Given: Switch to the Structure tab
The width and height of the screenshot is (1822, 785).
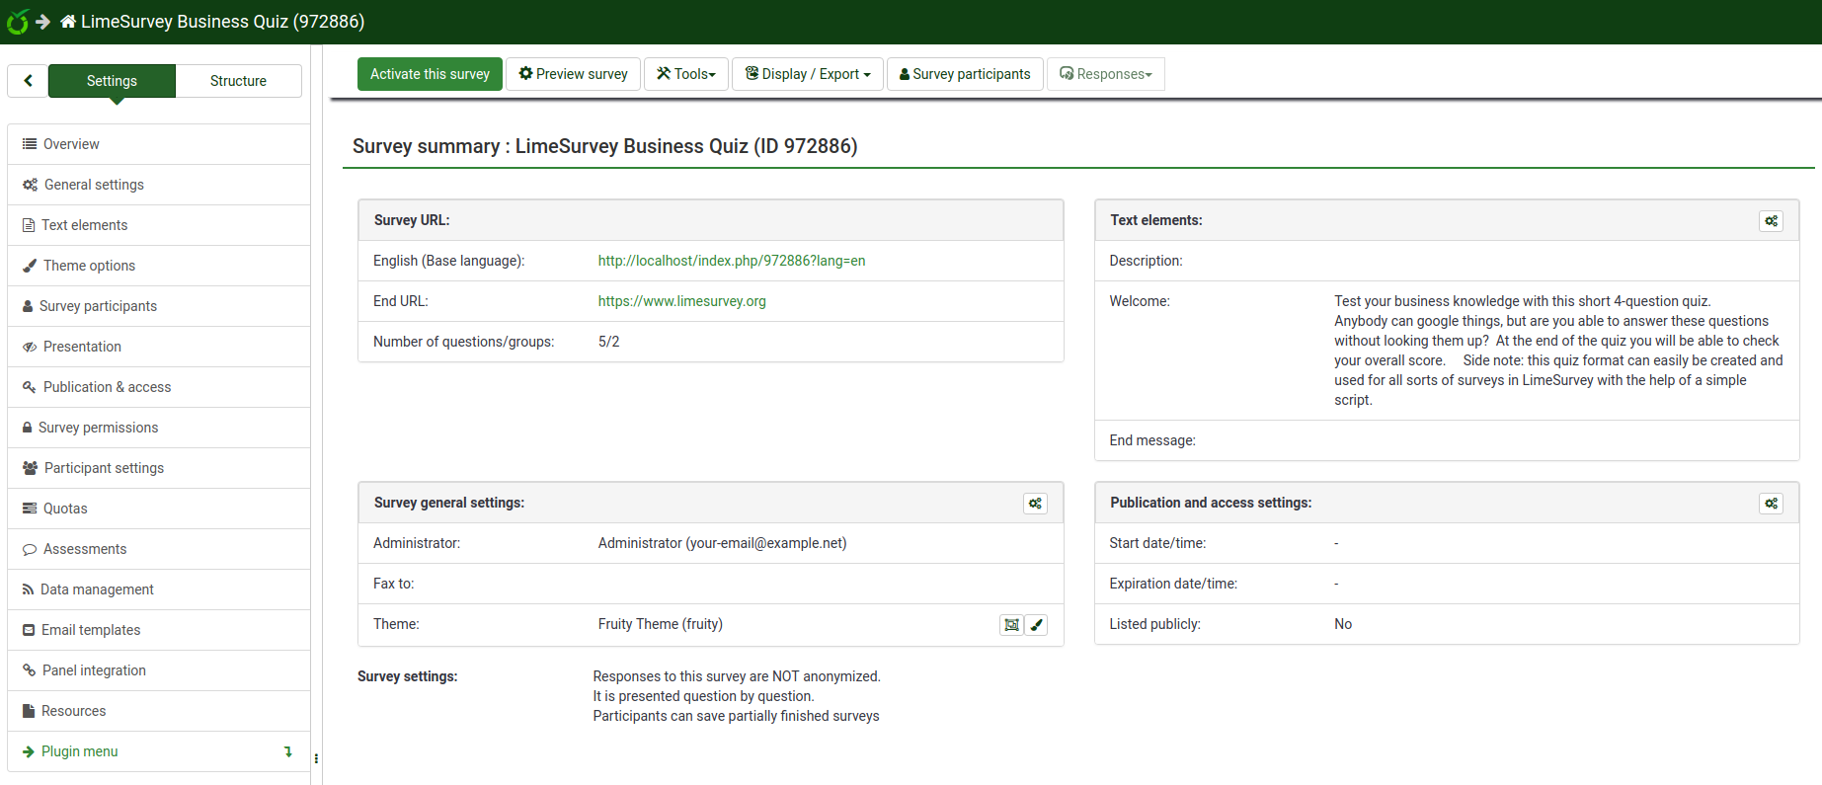Looking at the screenshot, I should [238, 81].
